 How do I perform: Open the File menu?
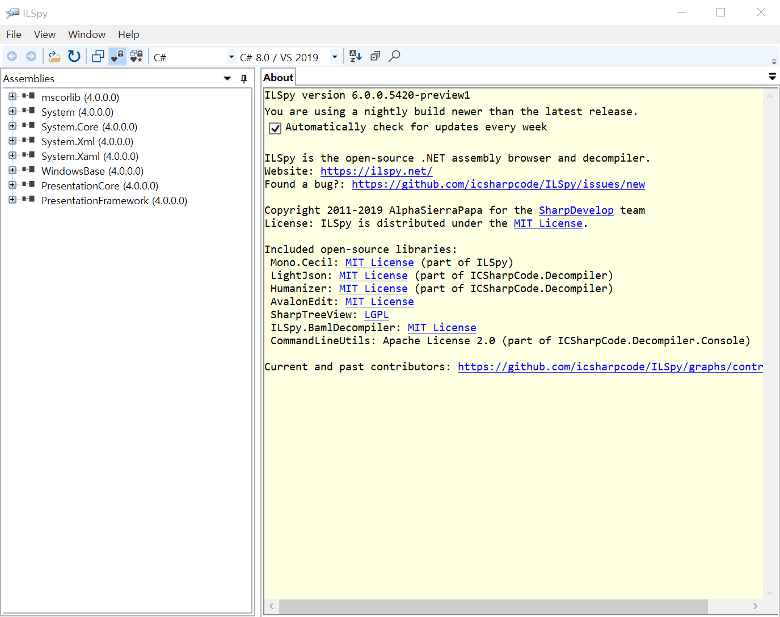click(x=14, y=35)
